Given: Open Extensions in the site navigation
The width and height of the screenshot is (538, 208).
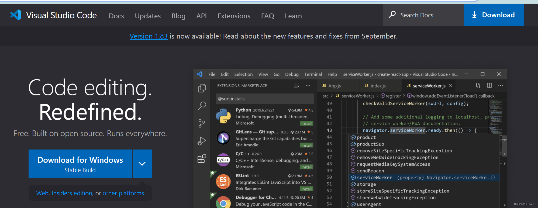Looking at the screenshot, I should pyautogui.click(x=234, y=16).
